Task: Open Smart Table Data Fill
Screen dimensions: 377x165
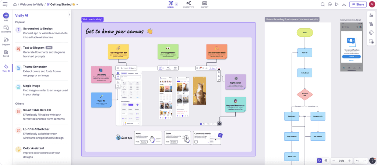Action: pos(42,114)
